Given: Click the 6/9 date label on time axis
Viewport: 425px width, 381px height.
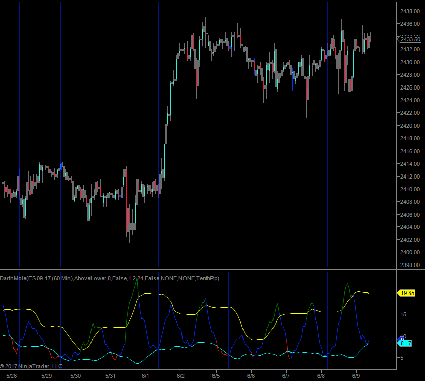Looking at the screenshot, I should (x=356, y=376).
